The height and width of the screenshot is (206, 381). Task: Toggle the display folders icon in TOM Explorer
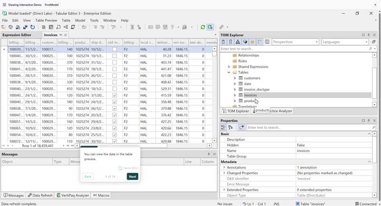coord(252,42)
